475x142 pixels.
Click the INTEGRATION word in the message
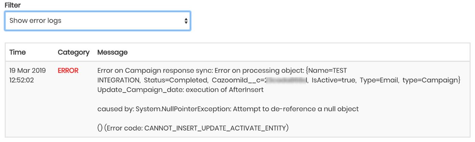coord(118,80)
